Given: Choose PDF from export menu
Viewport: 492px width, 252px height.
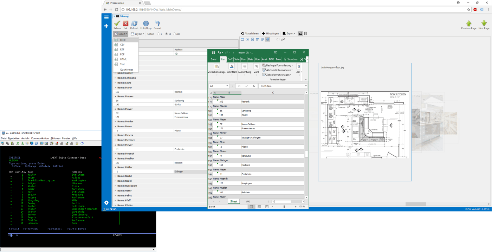Looking at the screenshot, I should [x=125, y=54].
